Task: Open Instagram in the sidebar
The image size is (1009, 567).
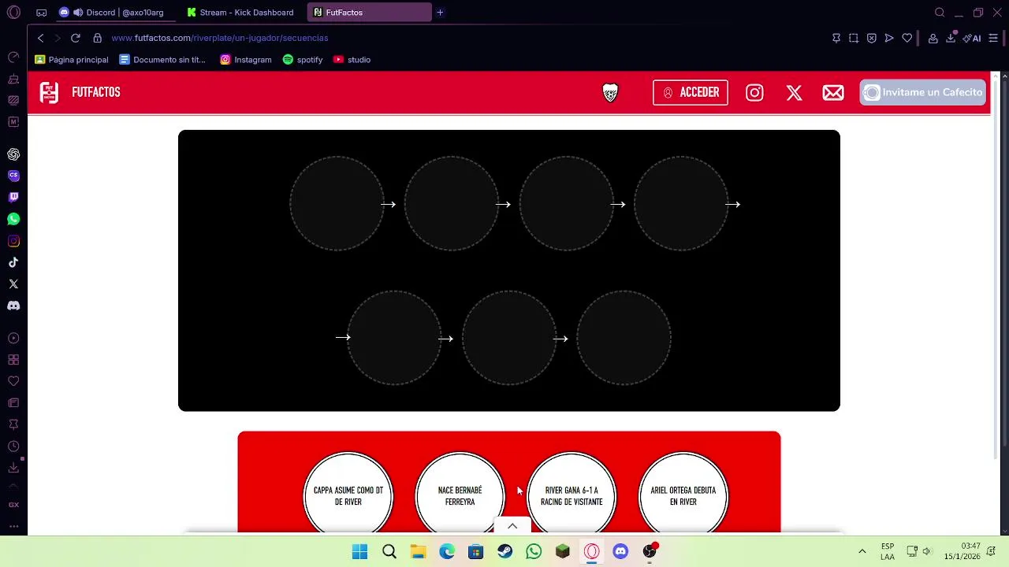Action: tap(13, 241)
